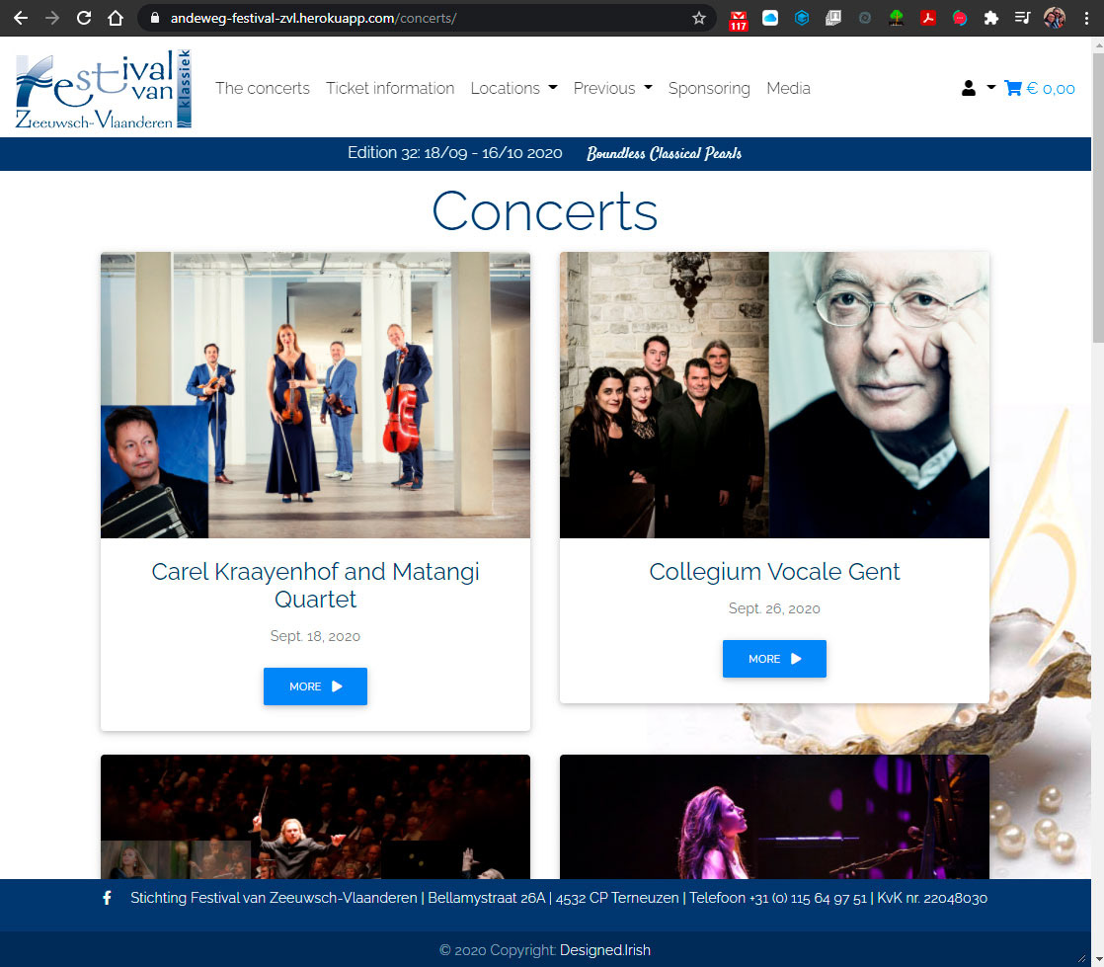The image size is (1104, 967).
Task: Open Ticket information nav item
Action: [390, 88]
